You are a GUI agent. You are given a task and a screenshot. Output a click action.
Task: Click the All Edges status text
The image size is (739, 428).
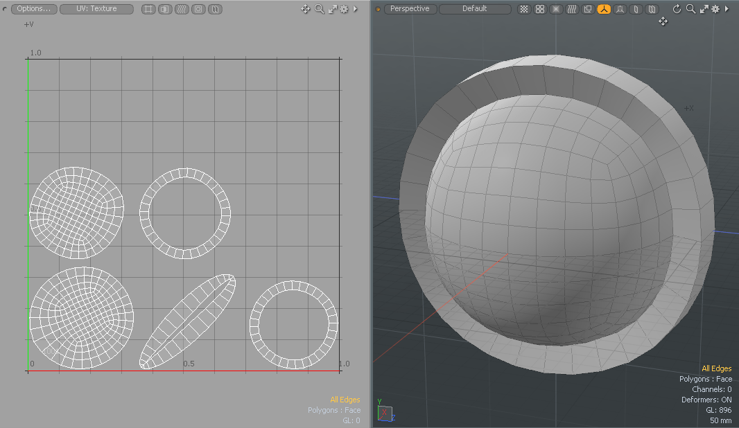pyautogui.click(x=717, y=368)
